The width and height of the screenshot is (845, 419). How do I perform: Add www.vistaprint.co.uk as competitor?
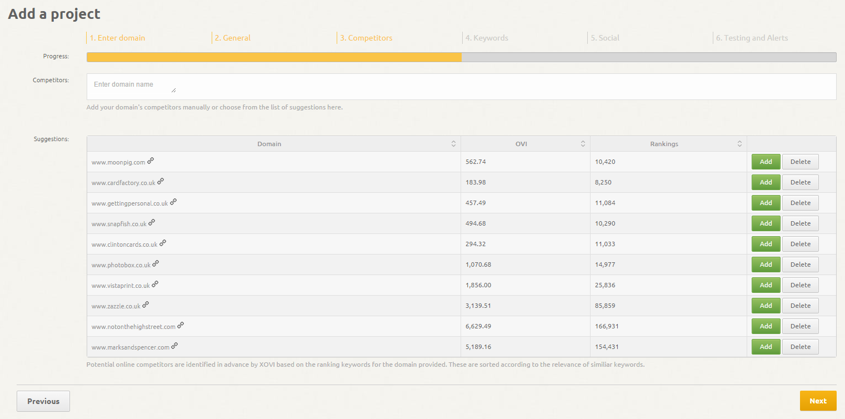point(766,285)
